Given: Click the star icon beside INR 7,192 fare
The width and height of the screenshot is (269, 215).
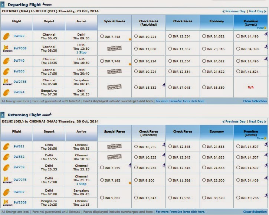Looking at the screenshot, I should tap(130, 183).
